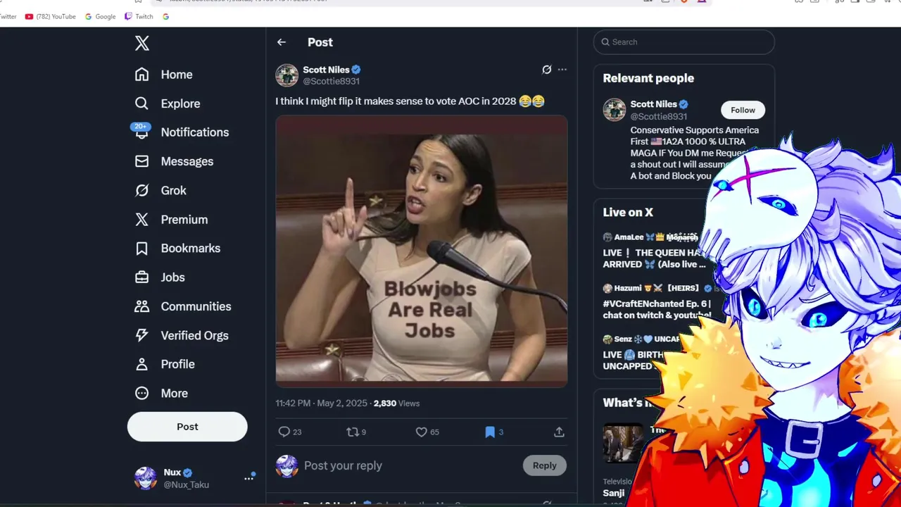
Task: Open the Twitch bookmark in browser bar
Action: click(139, 16)
